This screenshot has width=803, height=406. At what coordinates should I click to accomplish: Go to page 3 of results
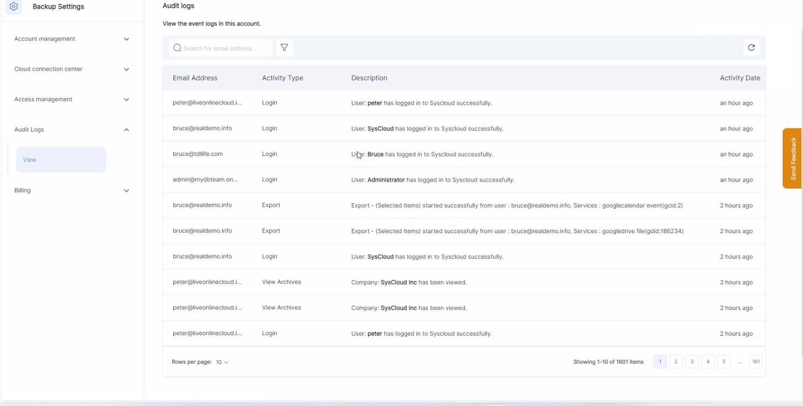click(x=692, y=362)
